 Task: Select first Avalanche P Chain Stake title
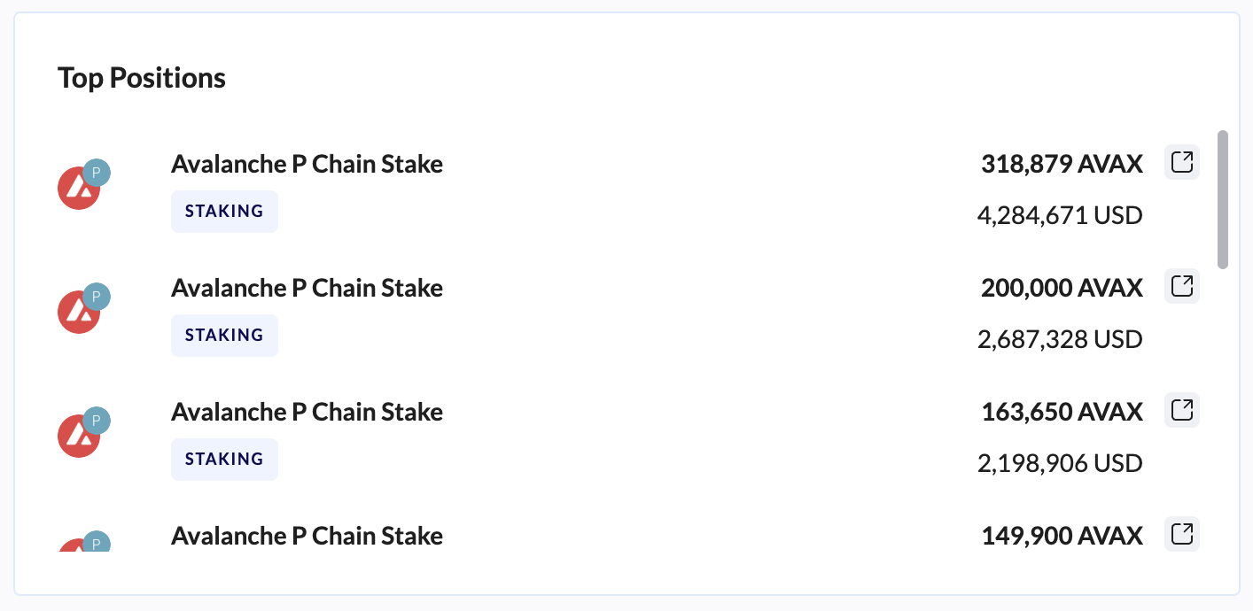(x=307, y=164)
